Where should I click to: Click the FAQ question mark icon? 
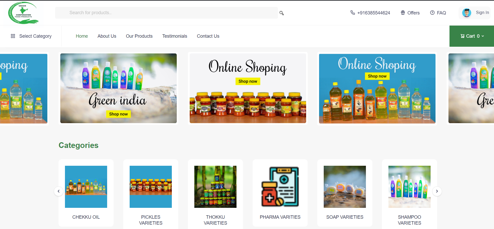coord(432,13)
